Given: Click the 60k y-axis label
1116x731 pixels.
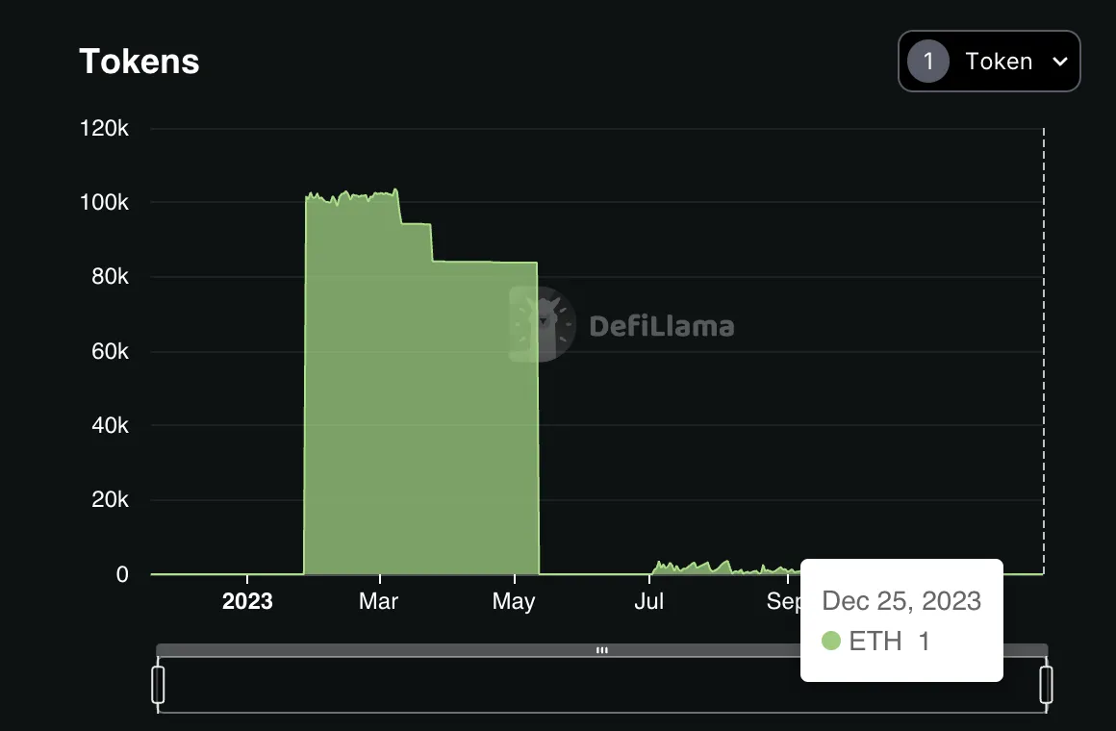Looking at the screenshot, I should pyautogui.click(x=109, y=352).
